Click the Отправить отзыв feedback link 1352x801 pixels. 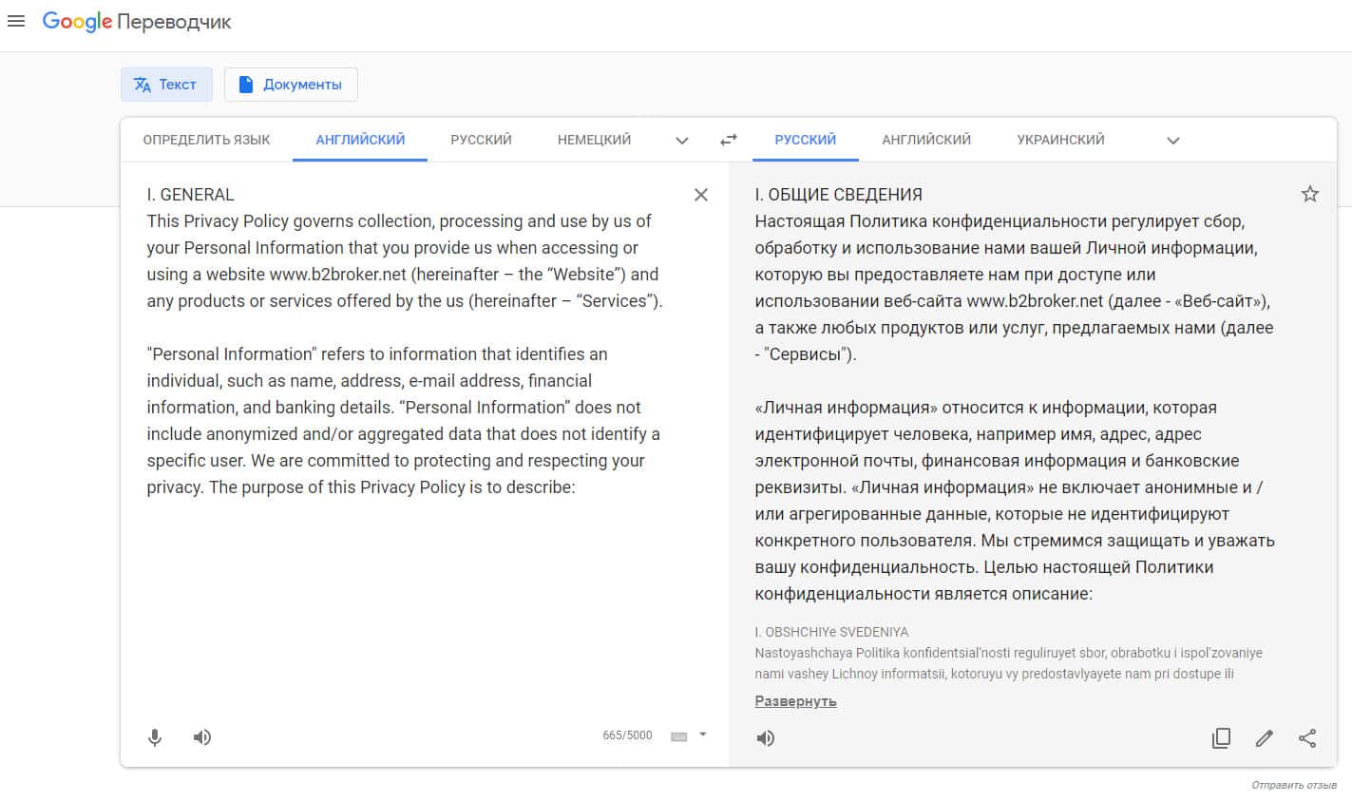pyautogui.click(x=1293, y=786)
